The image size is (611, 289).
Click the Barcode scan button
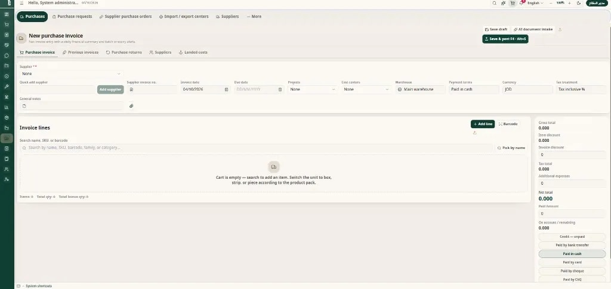coord(508,124)
